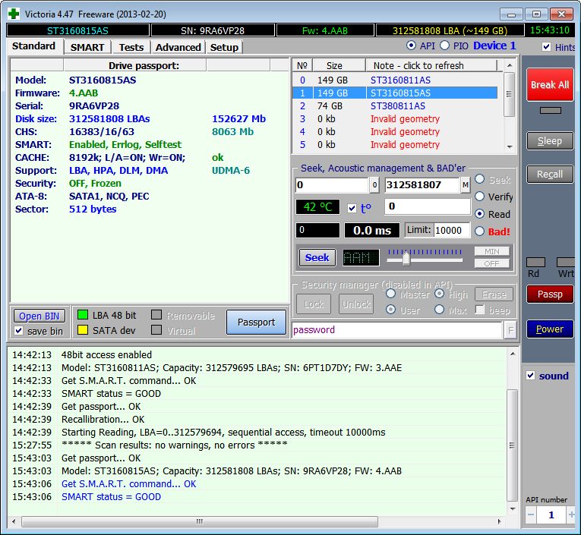
Task: Select device 1 ST3160815AS in list
Action: pyautogui.click(x=395, y=93)
